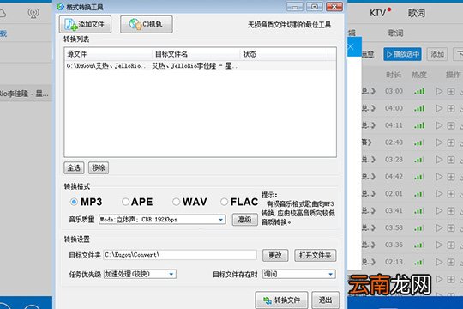Screen dimensions: 463x309
Task: Click the 状态 column header
Action: tap(284, 54)
